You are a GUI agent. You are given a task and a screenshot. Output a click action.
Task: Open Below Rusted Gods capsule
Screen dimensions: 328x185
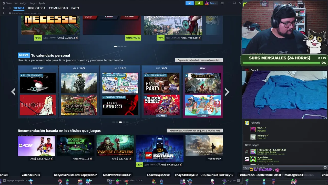point(120,105)
